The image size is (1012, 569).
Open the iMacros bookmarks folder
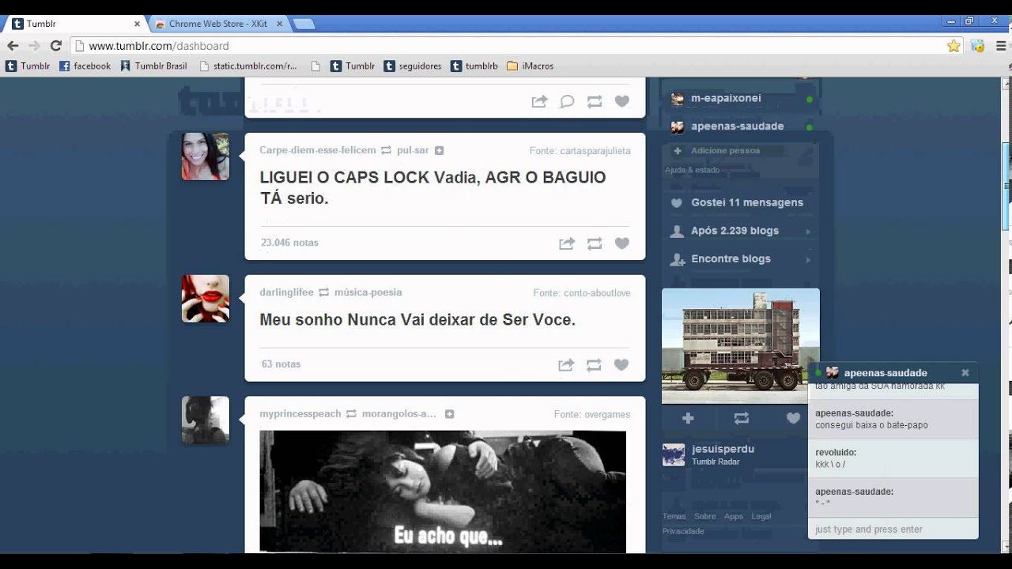(531, 66)
